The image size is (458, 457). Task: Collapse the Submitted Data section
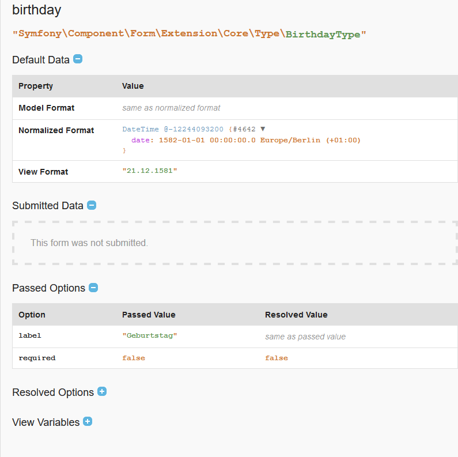[92, 205]
